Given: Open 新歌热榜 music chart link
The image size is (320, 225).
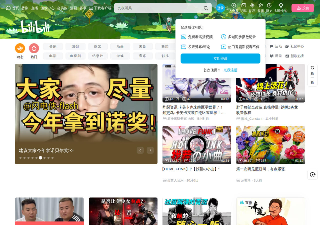Looking at the screenshot, I should (x=294, y=56).
